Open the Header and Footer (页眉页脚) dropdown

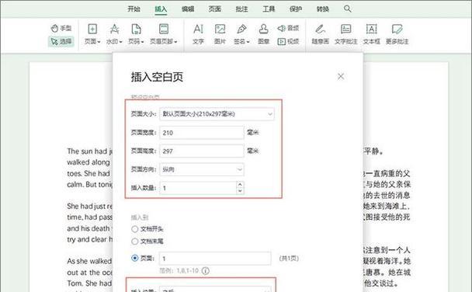pyautogui.click(x=164, y=34)
